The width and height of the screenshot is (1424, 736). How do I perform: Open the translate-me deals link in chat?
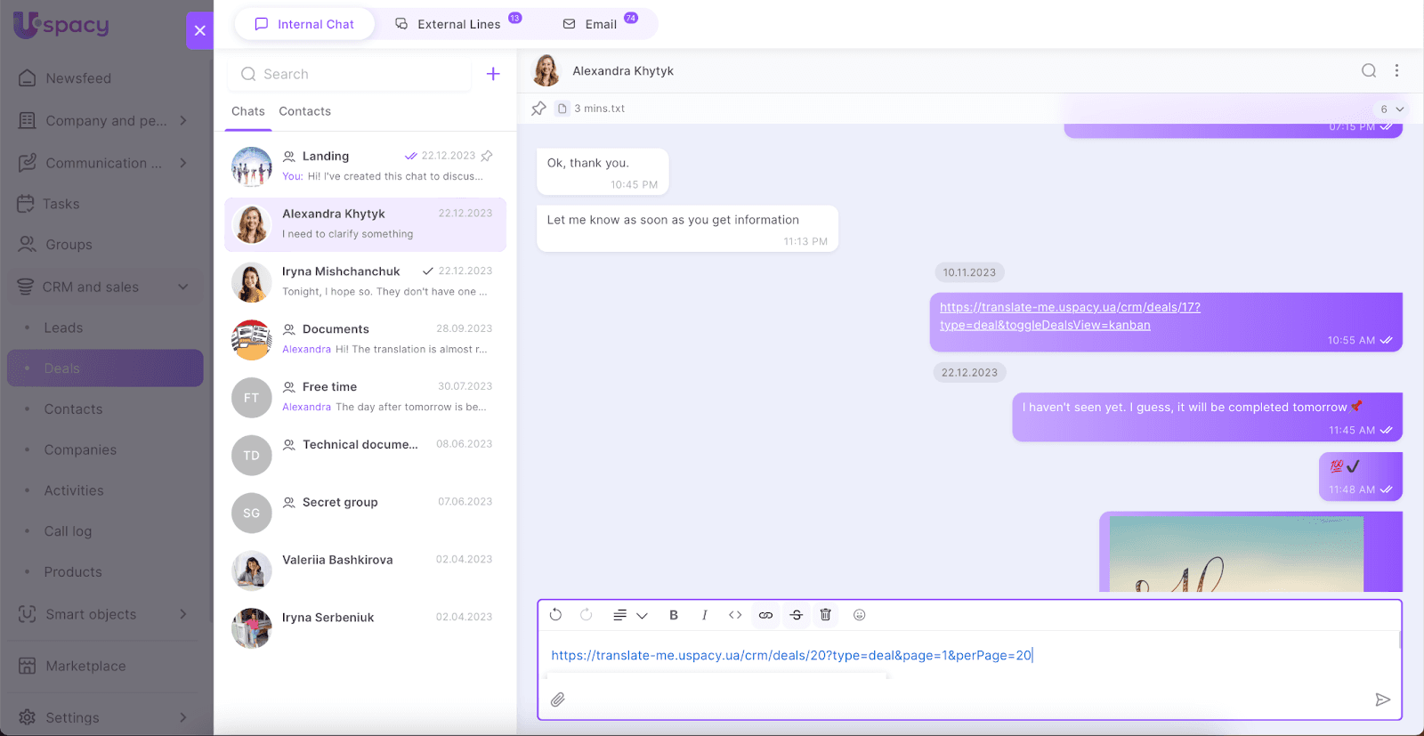click(1069, 316)
